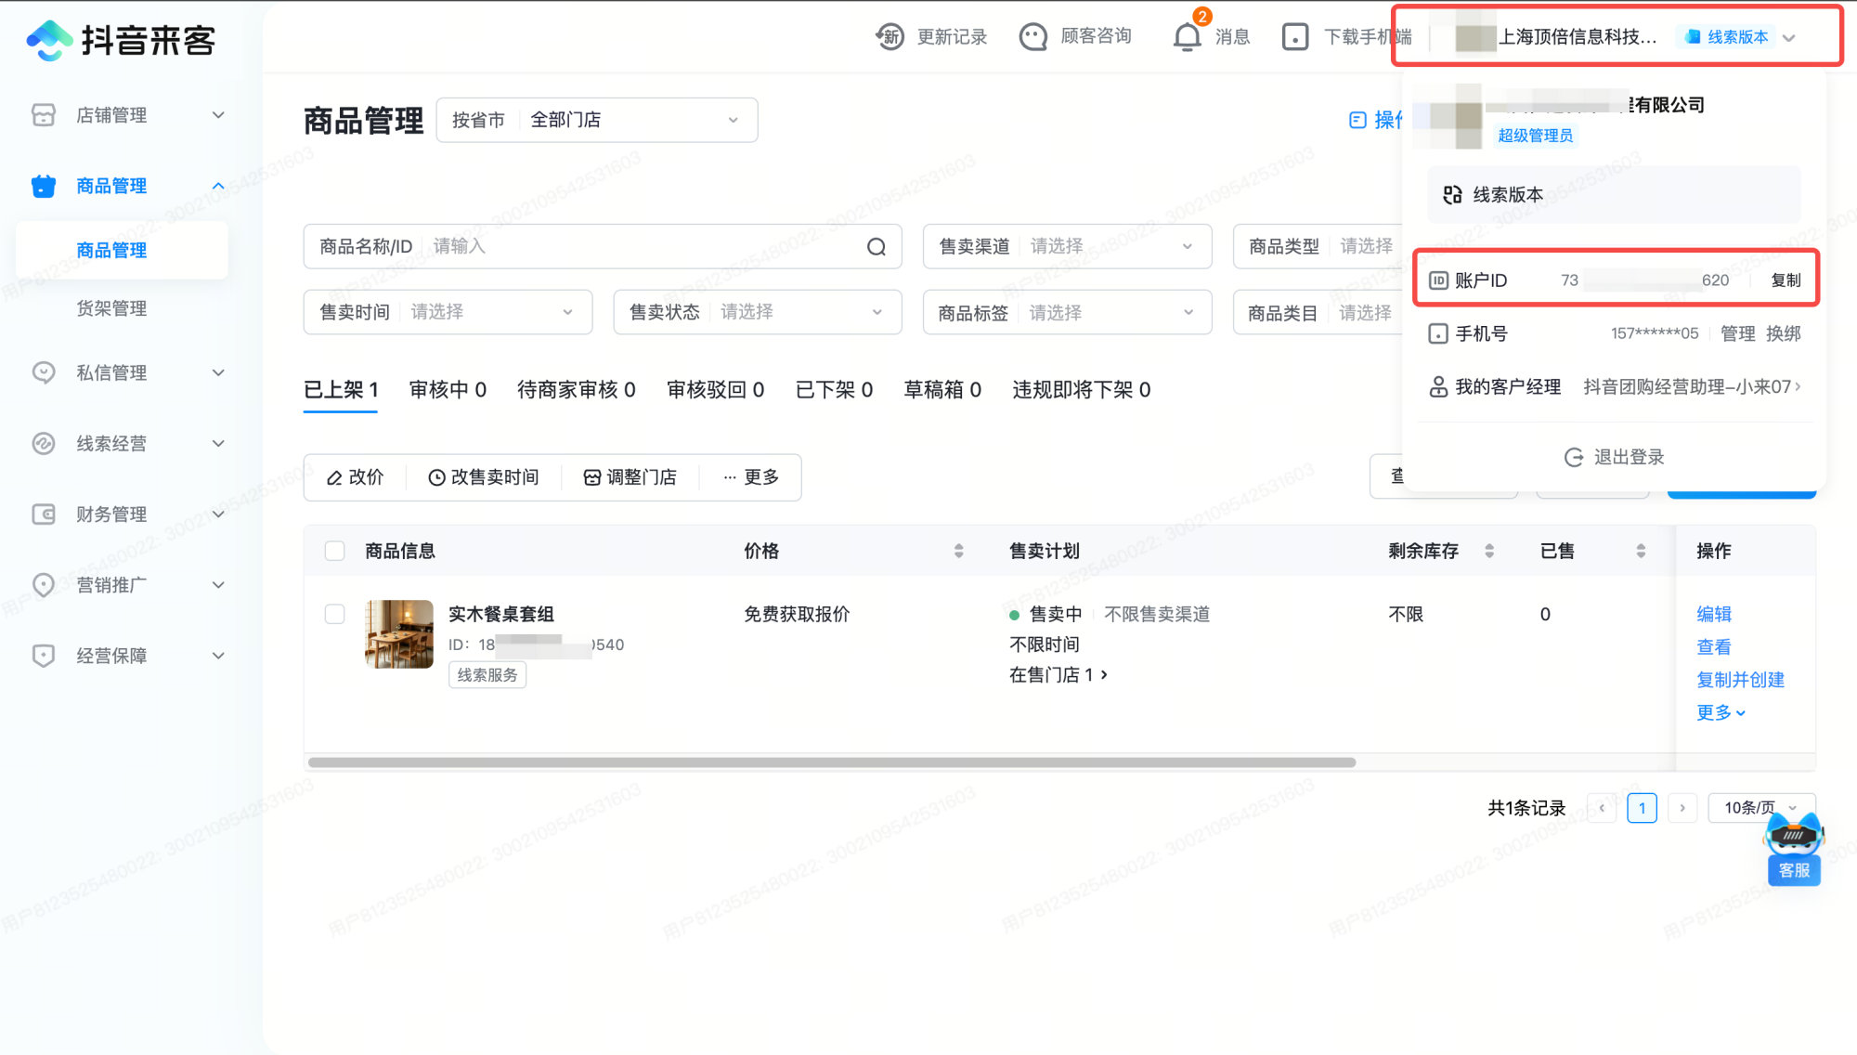Sort by 剩余库存 column arrows
1857x1055 pixels.
click(x=1489, y=551)
